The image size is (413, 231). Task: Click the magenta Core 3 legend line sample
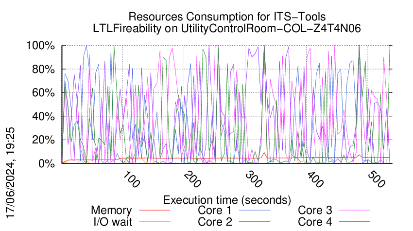coord(355,210)
